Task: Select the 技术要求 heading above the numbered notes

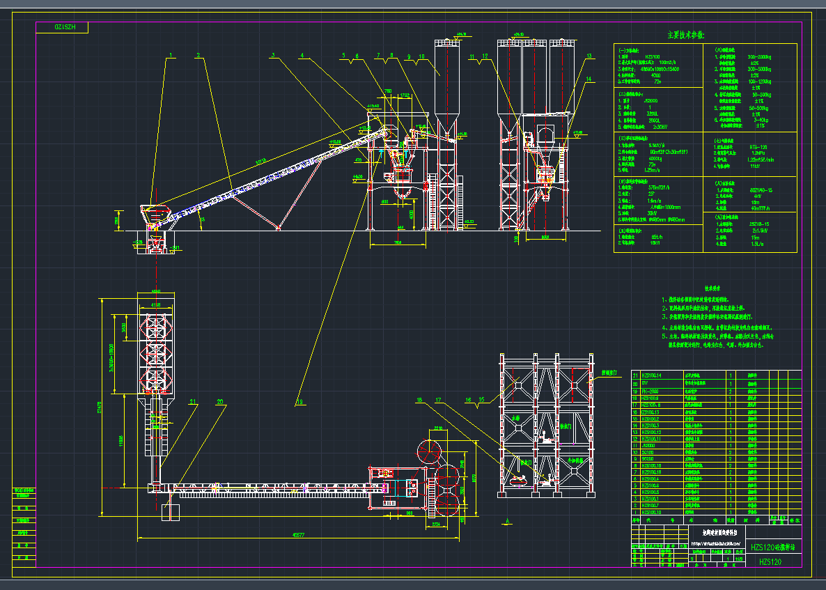Action: [712, 288]
